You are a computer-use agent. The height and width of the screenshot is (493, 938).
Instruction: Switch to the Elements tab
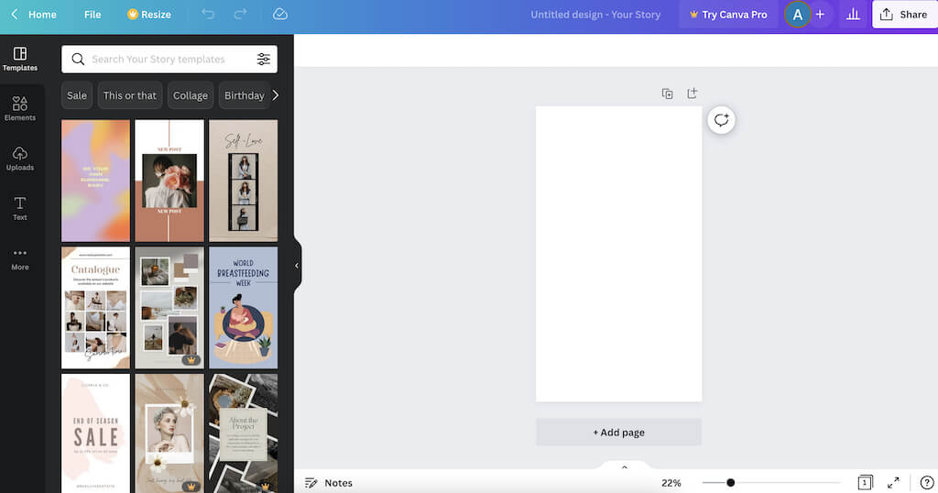click(20, 108)
